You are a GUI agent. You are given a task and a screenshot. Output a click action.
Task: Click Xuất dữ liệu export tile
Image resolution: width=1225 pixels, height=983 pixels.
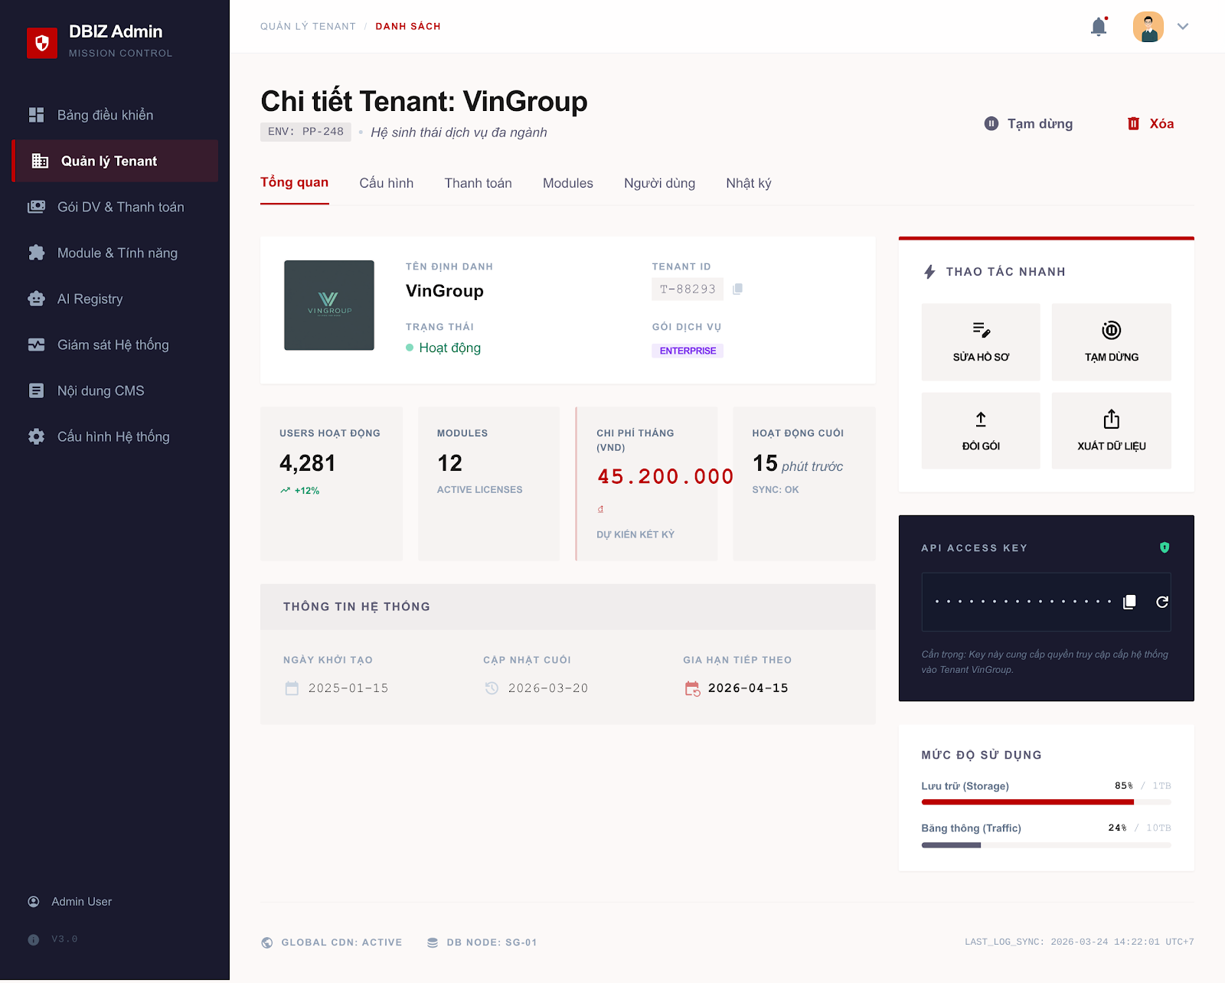pyautogui.click(x=1112, y=431)
